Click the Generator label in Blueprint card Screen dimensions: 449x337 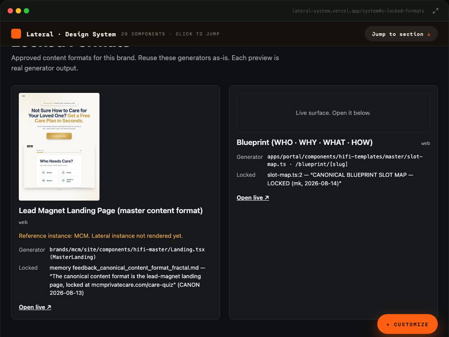pyautogui.click(x=250, y=157)
